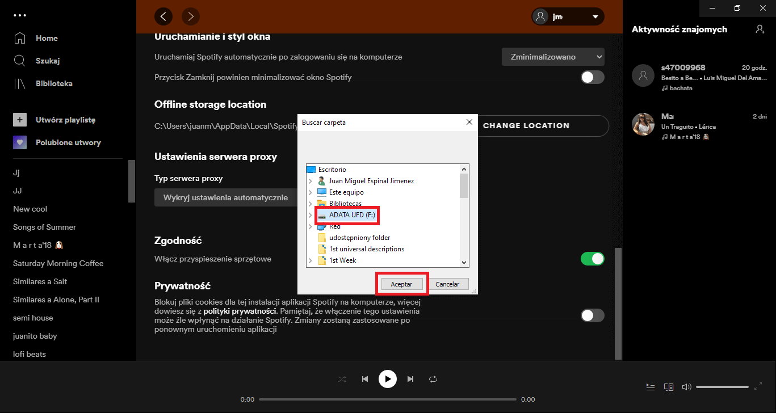Click the Este equipo computer icon
This screenshot has height=413, width=776.
point(322,192)
